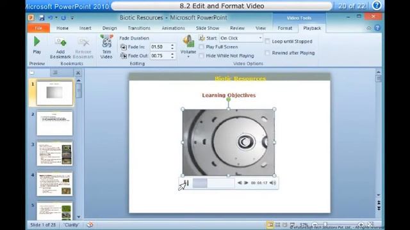Click the Start option icon in Video Options
Viewport: 410px width, 230px height.
(202, 38)
